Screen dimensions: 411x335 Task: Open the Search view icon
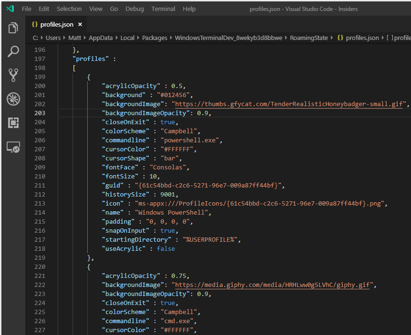pos(13,51)
